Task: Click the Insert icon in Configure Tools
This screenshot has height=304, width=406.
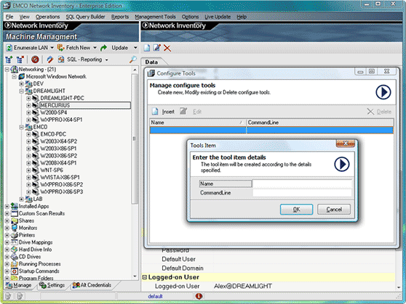Action: 155,112
